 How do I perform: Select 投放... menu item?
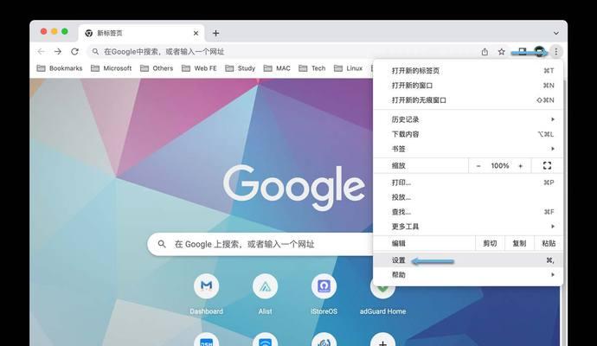pyautogui.click(x=468, y=197)
